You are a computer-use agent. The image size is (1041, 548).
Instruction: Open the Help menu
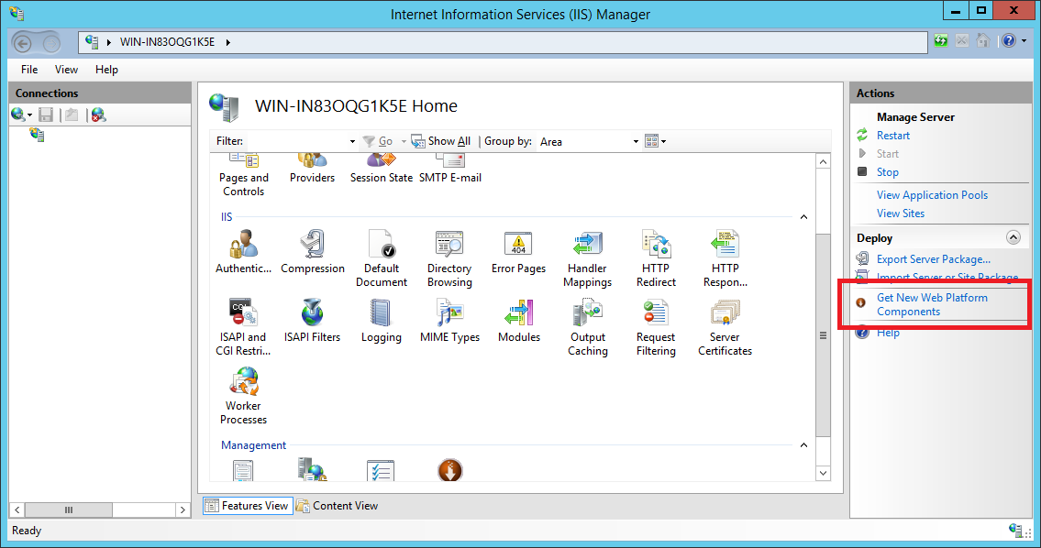coord(106,70)
